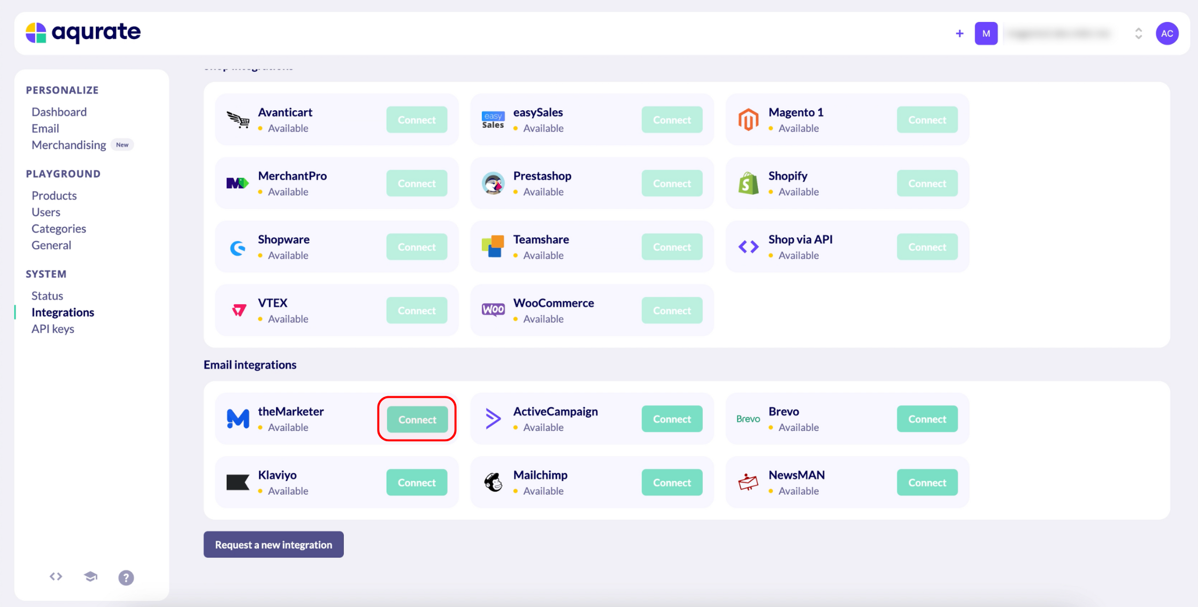Connect the Shop via API integration

[927, 247]
